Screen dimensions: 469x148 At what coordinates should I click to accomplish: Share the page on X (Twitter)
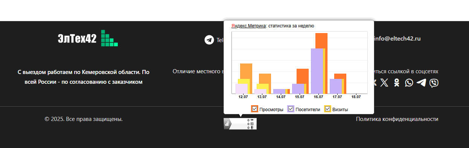(x=384, y=83)
